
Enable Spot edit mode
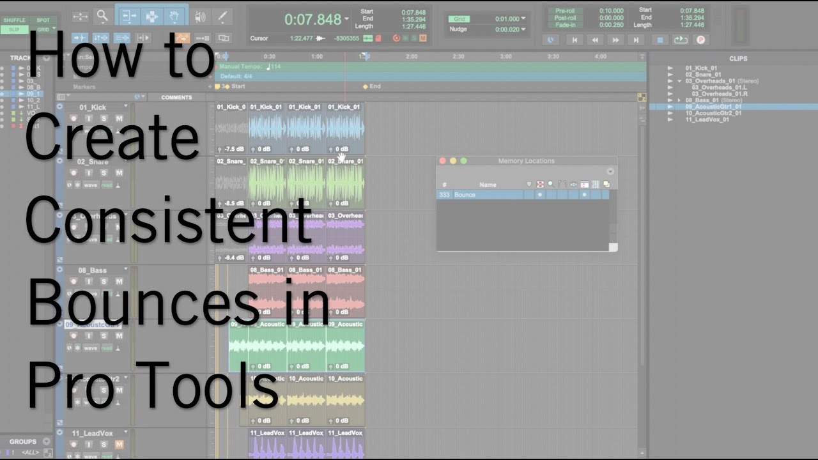coord(43,20)
